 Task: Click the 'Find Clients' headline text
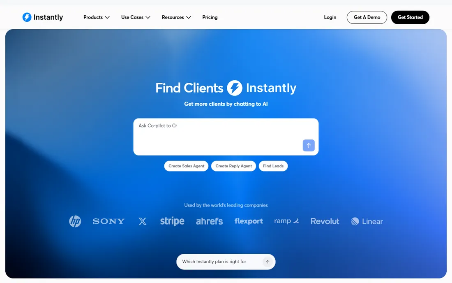(x=189, y=88)
